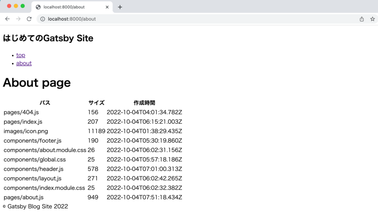Reload the current page
378x217 pixels.
coord(29,19)
